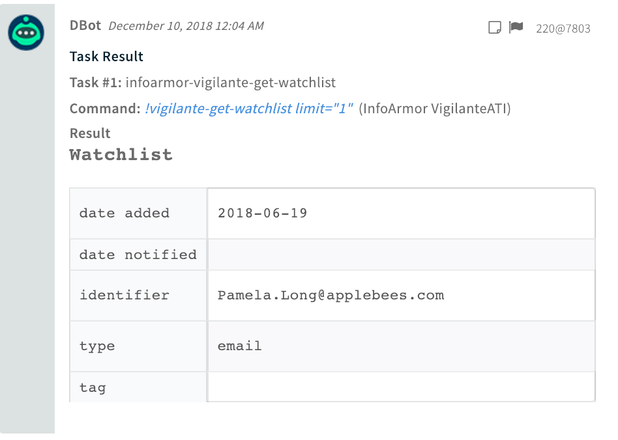
Task: Flag this entry with the flag icon
Action: [x=516, y=27]
